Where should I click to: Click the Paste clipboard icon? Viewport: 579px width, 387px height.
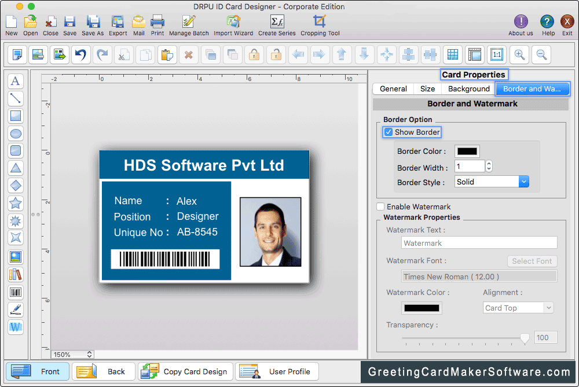(x=167, y=55)
